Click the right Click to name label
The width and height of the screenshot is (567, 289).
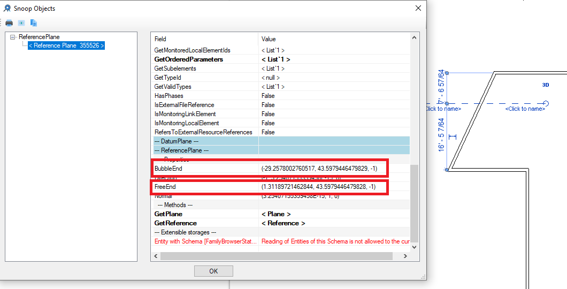(525, 109)
